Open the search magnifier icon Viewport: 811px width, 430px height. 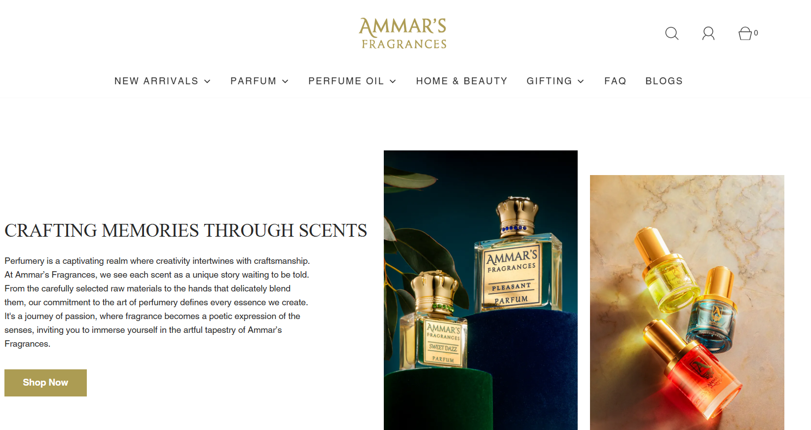click(672, 34)
